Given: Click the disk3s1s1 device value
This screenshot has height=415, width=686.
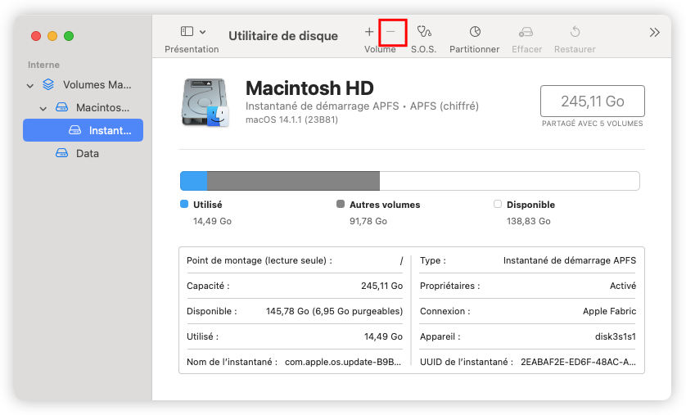Looking at the screenshot, I should click(x=615, y=336).
